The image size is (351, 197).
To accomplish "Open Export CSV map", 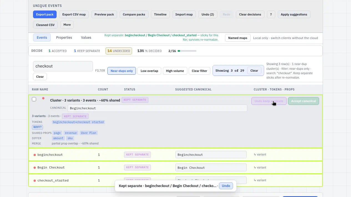I will tap(74, 14).
